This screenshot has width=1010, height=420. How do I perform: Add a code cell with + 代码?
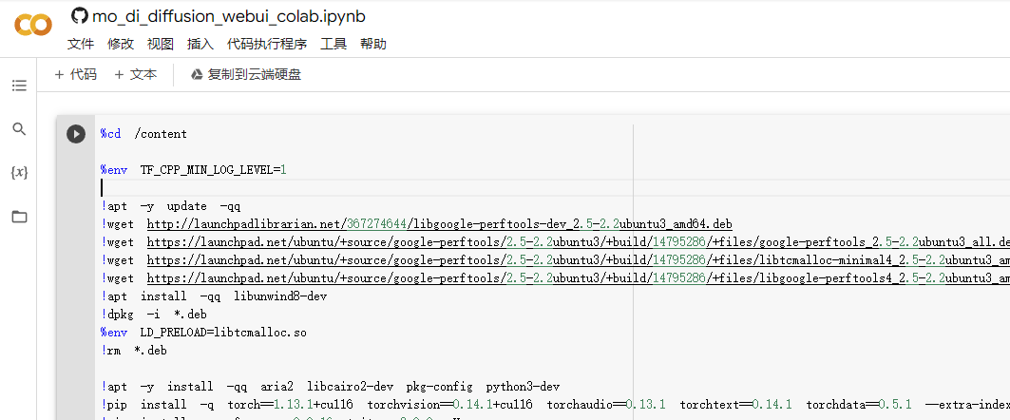click(x=75, y=75)
